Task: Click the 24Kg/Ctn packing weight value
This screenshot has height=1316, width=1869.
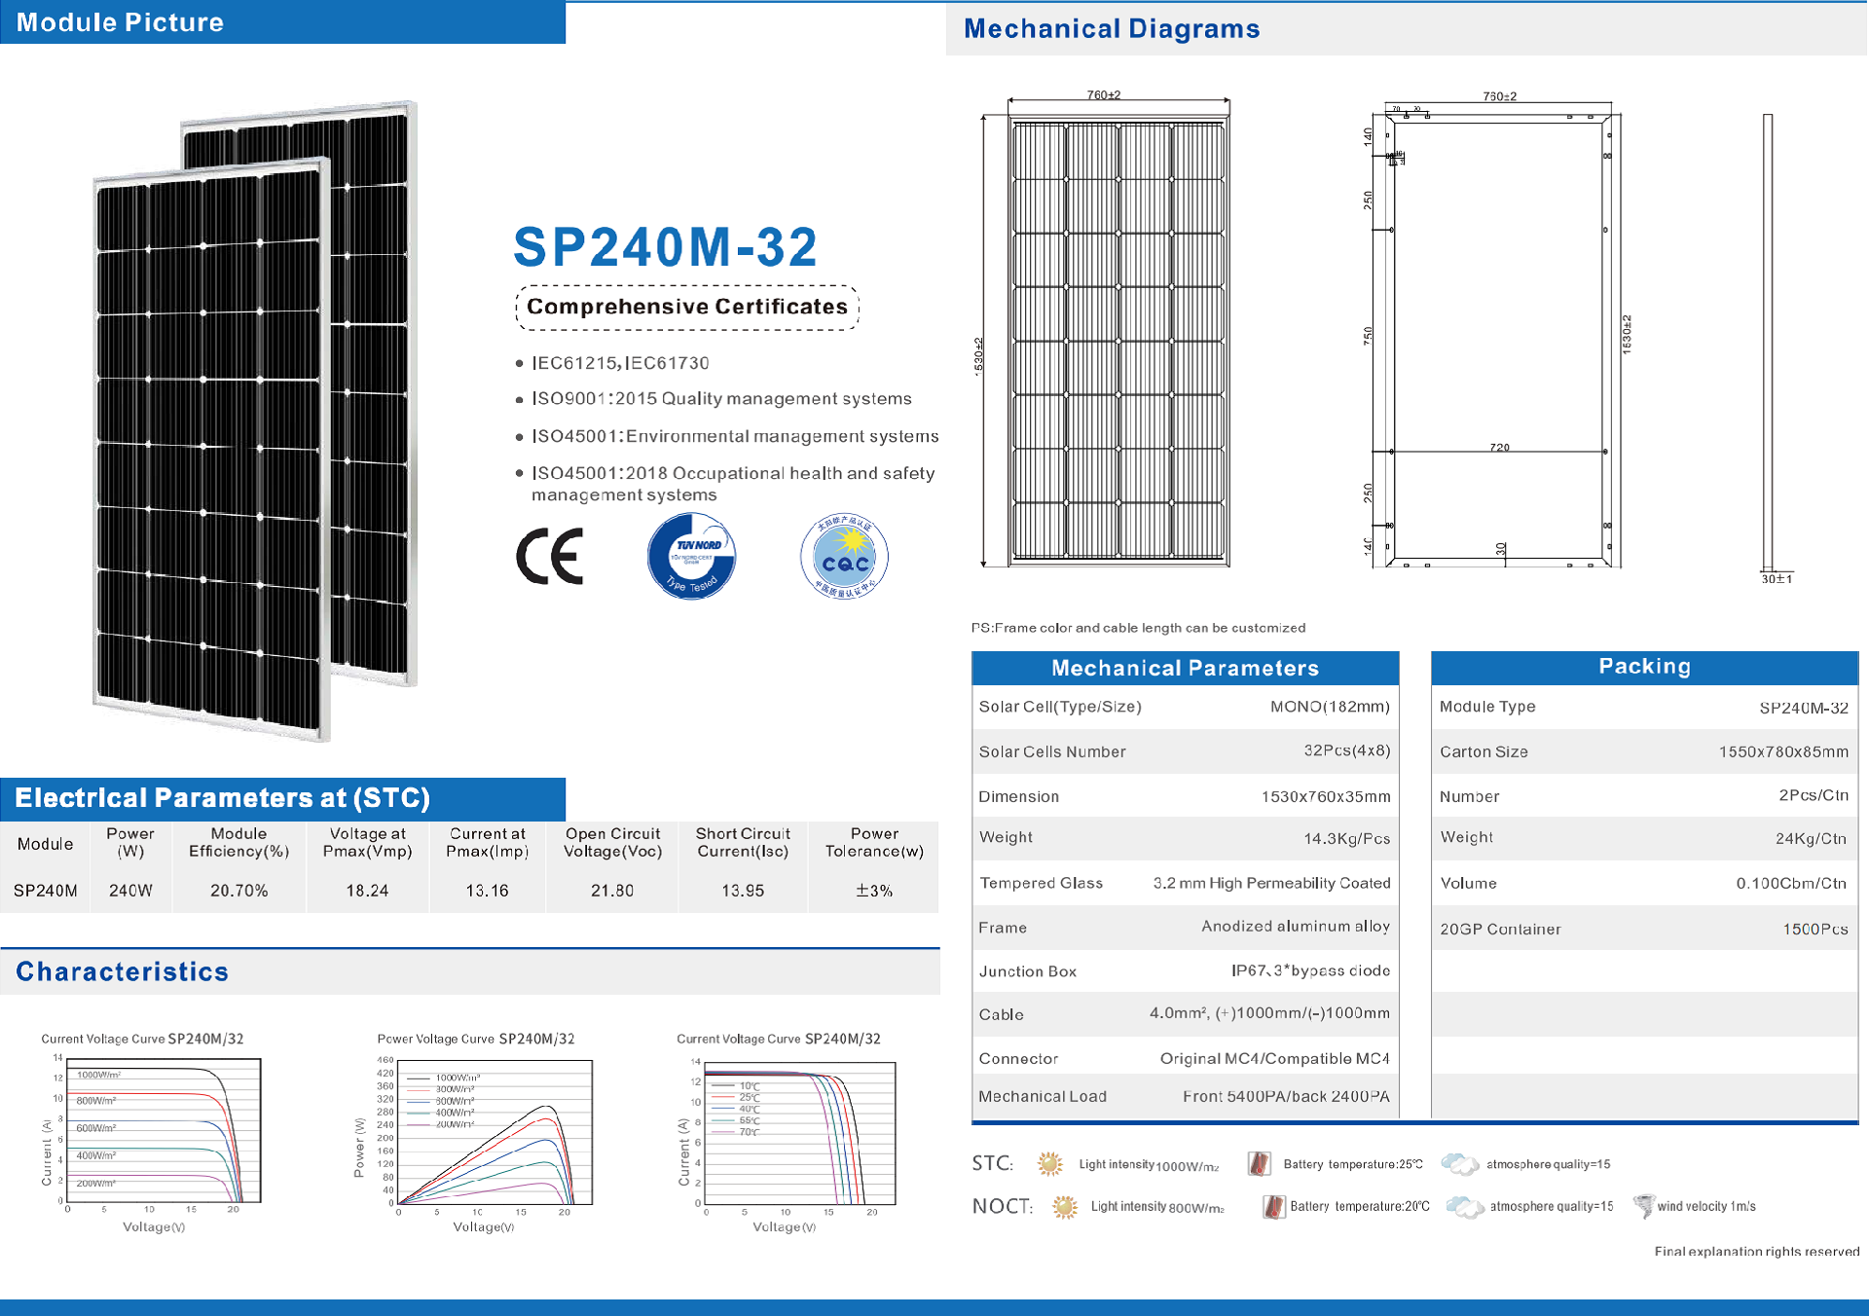Action: [x=1811, y=838]
